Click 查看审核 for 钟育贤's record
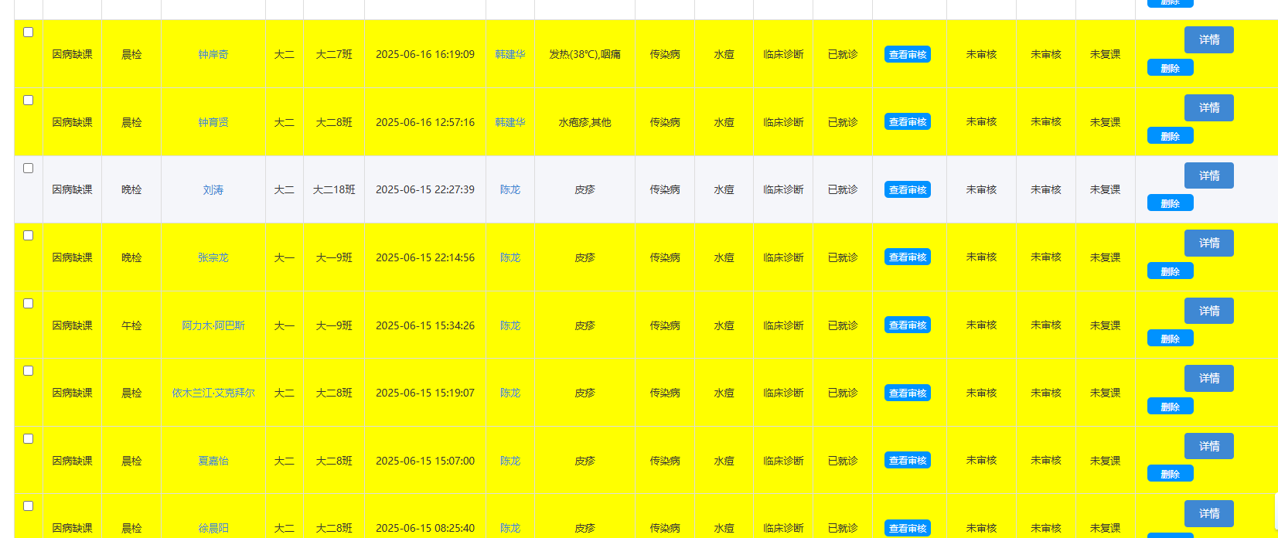Image resolution: width=1278 pixels, height=538 pixels. pos(907,122)
